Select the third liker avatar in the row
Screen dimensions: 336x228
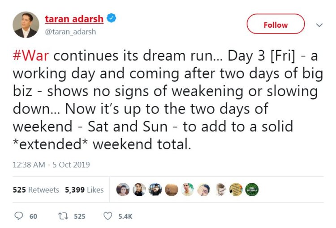click(x=155, y=190)
